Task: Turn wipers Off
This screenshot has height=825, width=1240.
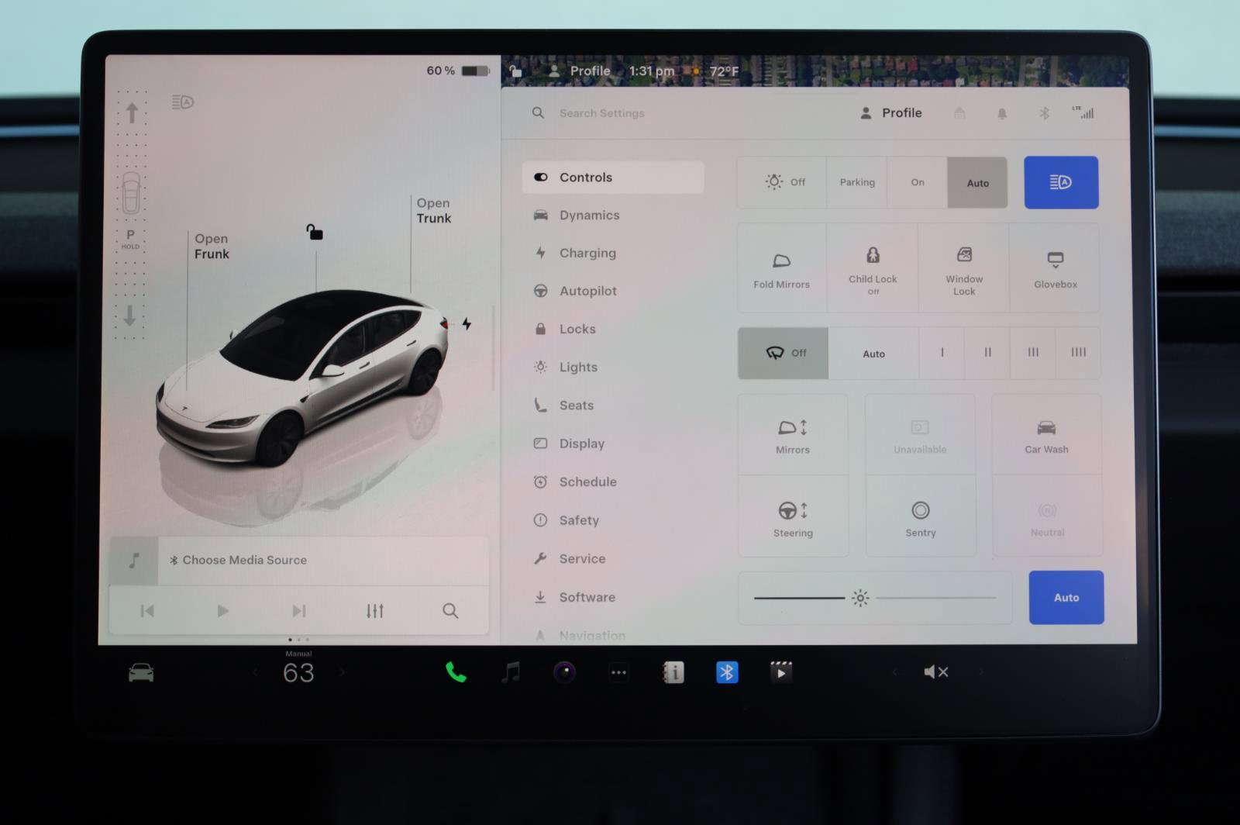Action: coord(783,353)
